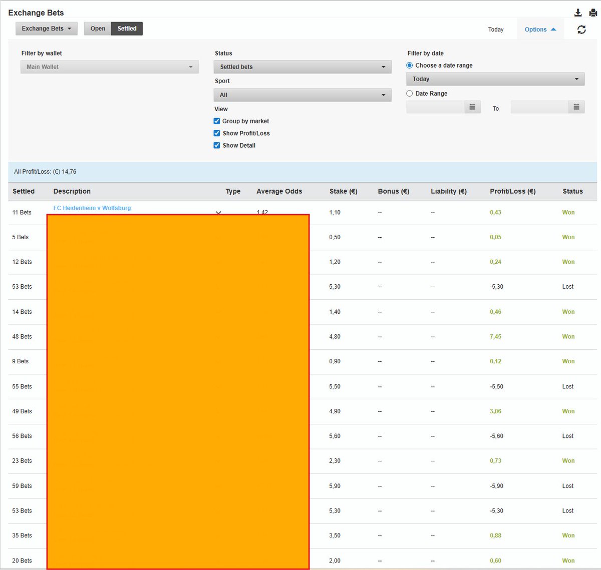Click the 35 Bets cell

pos(22,535)
